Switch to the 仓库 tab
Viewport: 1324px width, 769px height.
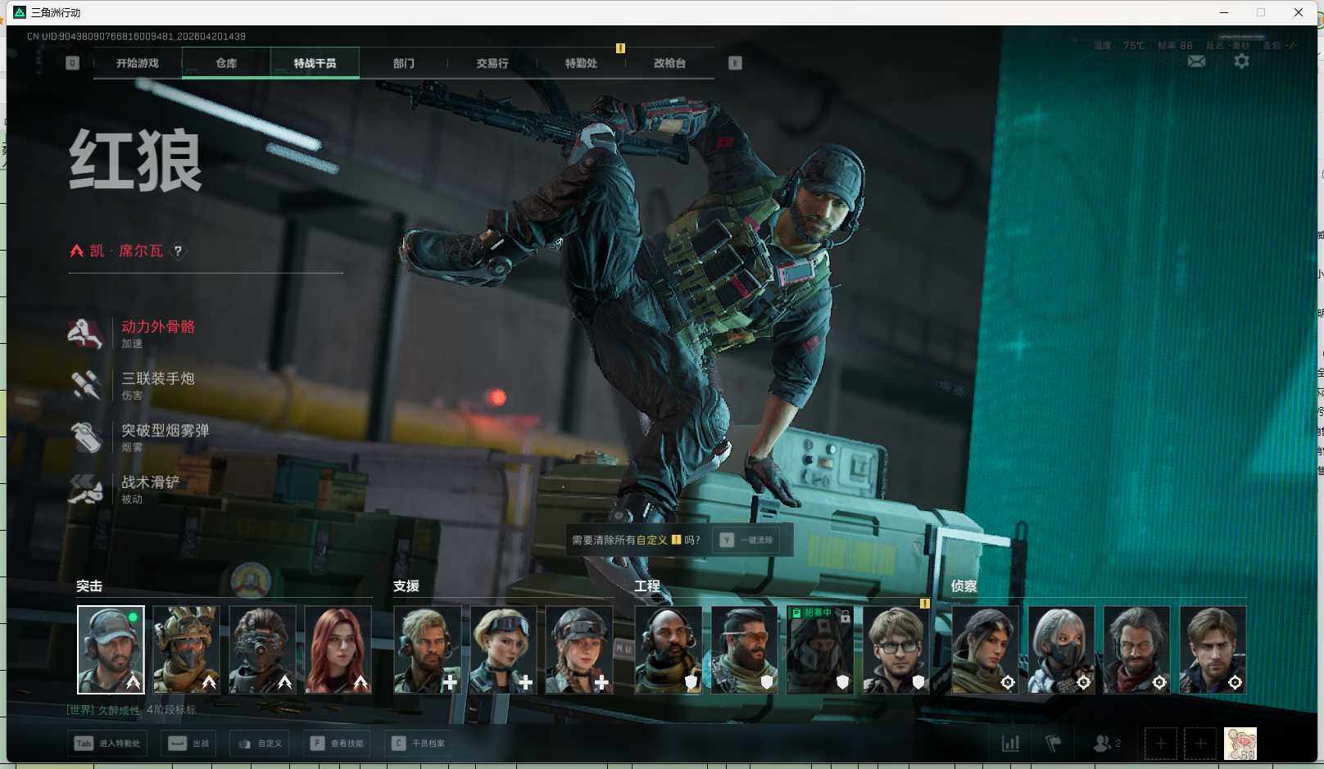click(x=226, y=63)
